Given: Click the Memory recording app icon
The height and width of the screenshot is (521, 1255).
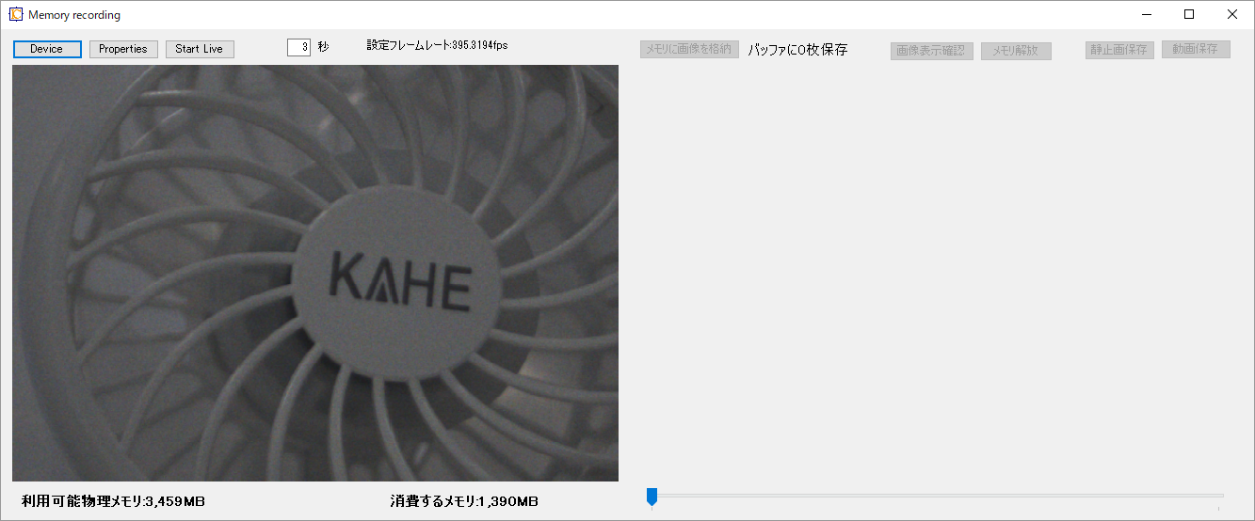Looking at the screenshot, I should click(16, 14).
